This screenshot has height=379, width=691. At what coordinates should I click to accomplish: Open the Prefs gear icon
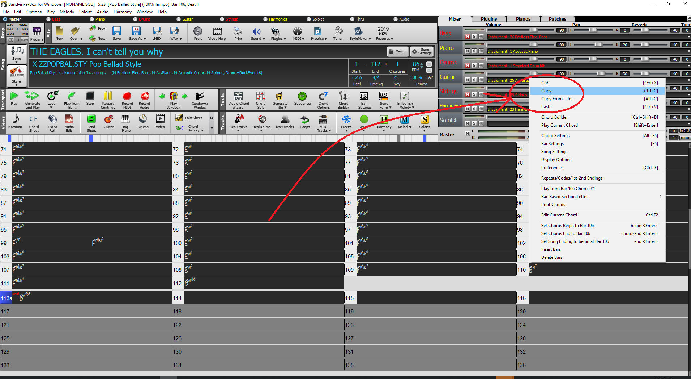point(198,33)
